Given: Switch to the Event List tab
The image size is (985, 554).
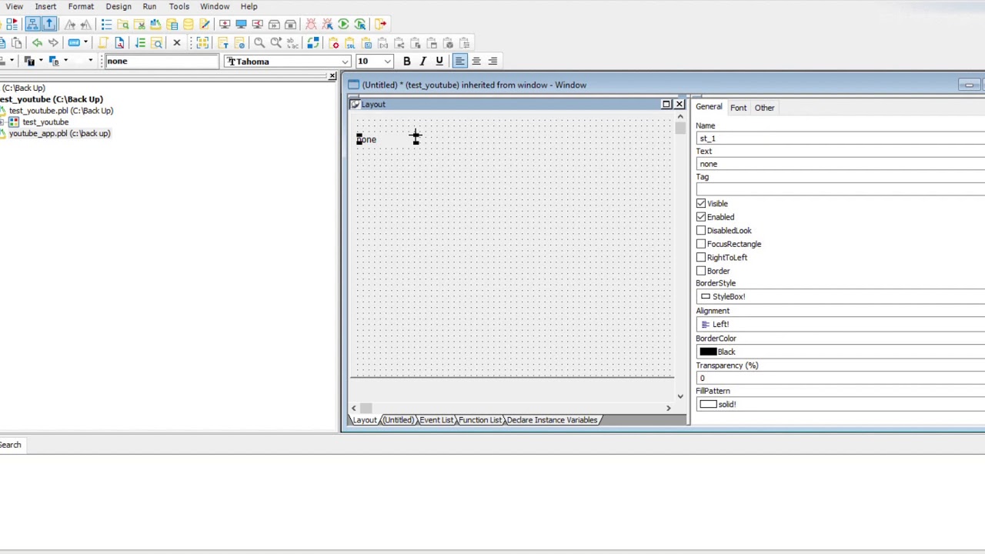Looking at the screenshot, I should coord(436,420).
